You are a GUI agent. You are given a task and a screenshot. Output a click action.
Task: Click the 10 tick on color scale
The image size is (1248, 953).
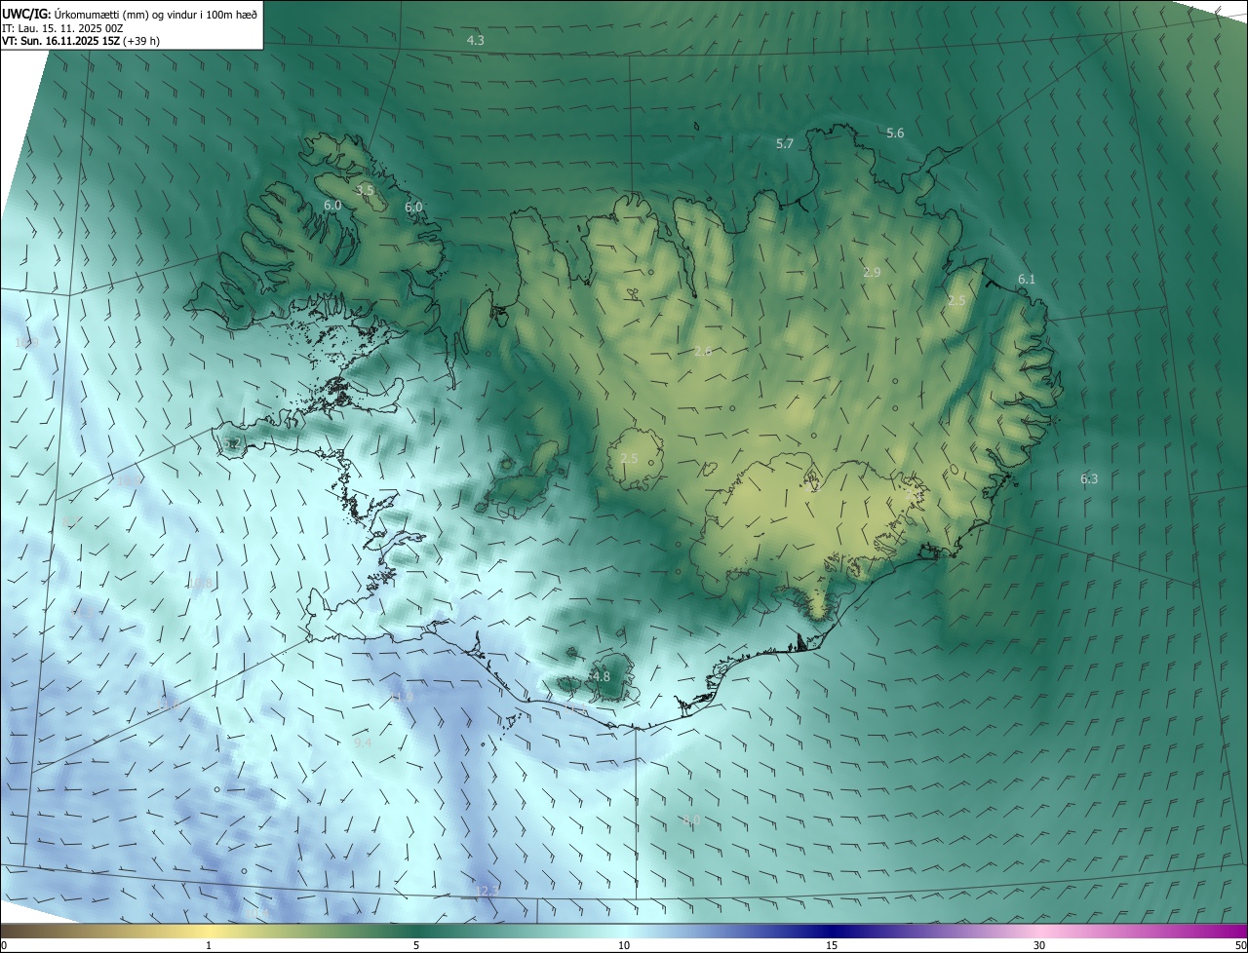click(x=624, y=945)
